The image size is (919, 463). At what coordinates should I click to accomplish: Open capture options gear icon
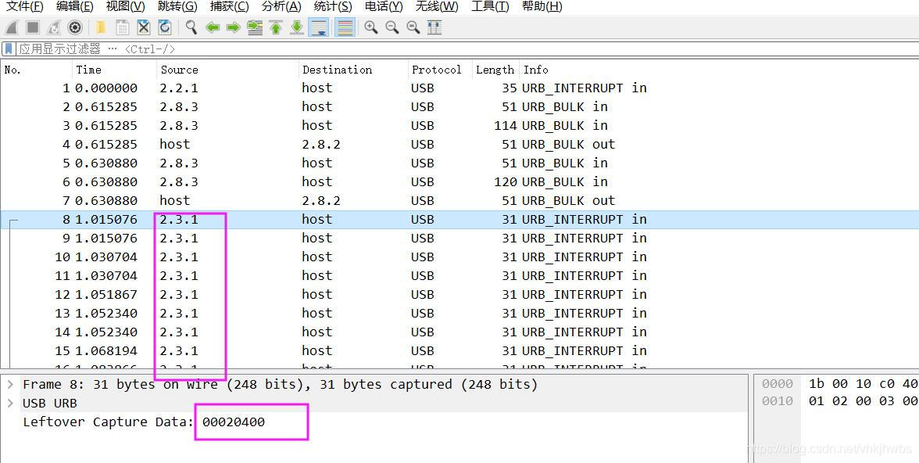coord(75,27)
